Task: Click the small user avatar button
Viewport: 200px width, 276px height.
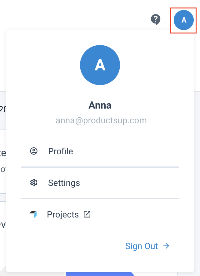Action: point(184,20)
